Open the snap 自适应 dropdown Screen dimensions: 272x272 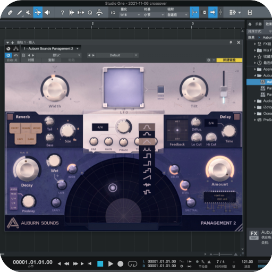(177, 15)
